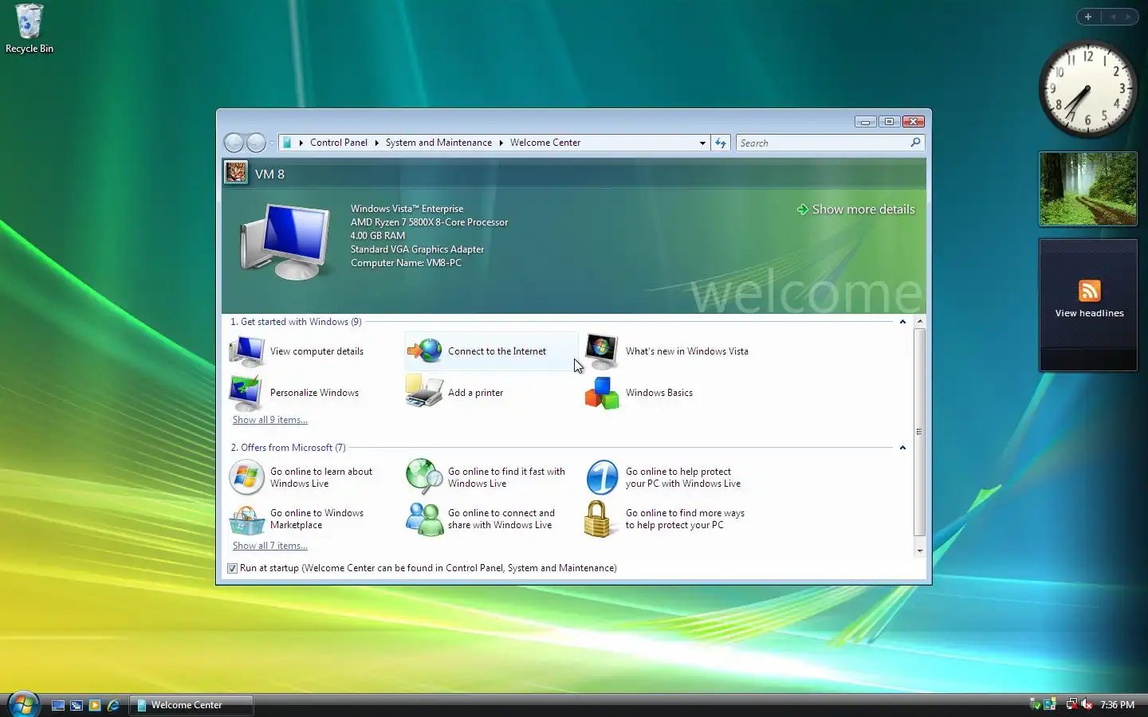Click the View headlines text in gadget
The height and width of the screenshot is (717, 1148).
point(1089,313)
